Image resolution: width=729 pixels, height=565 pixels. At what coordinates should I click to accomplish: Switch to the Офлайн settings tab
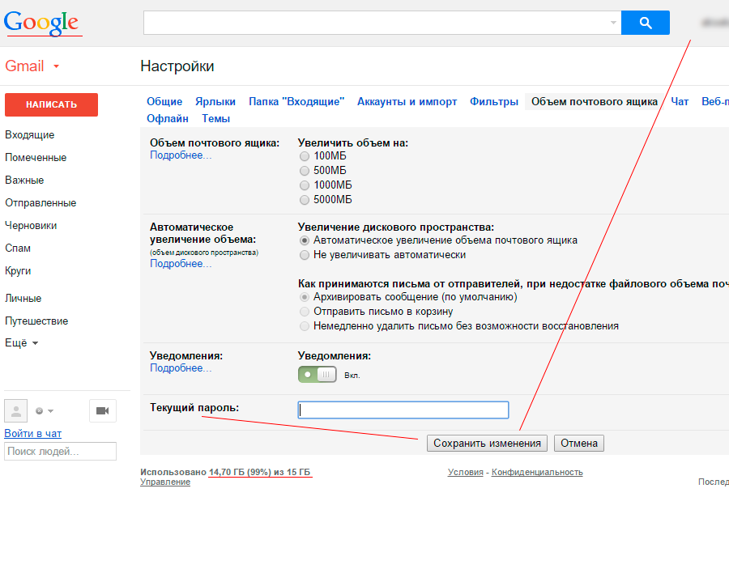[168, 119]
